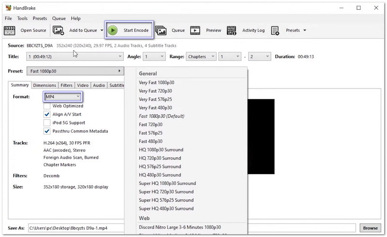This screenshot has width=387, height=237.
Task: Open the Title dropdown 1 (00:49:12)
Action: coord(75,57)
